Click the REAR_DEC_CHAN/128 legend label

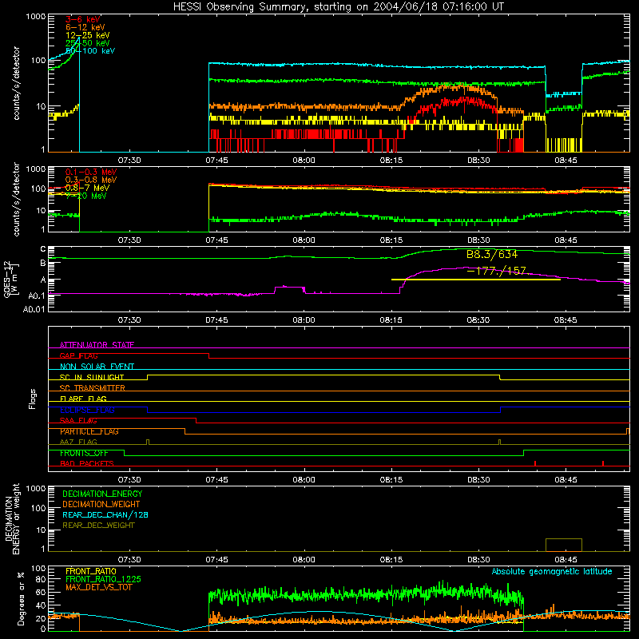coord(105,515)
